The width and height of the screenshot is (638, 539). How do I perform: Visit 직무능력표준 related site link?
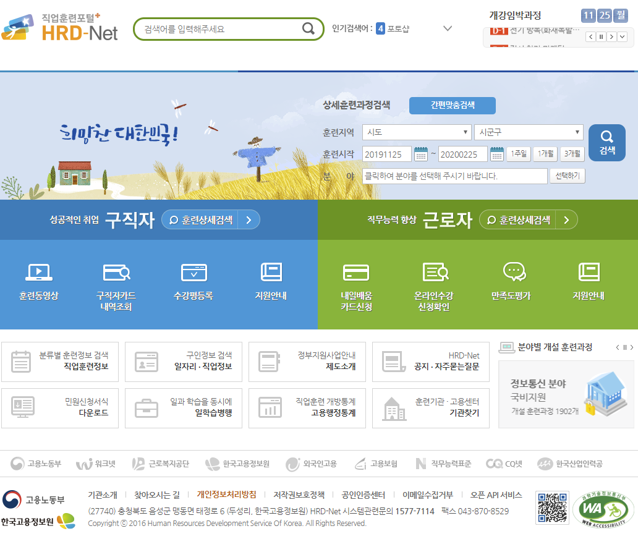point(443,464)
